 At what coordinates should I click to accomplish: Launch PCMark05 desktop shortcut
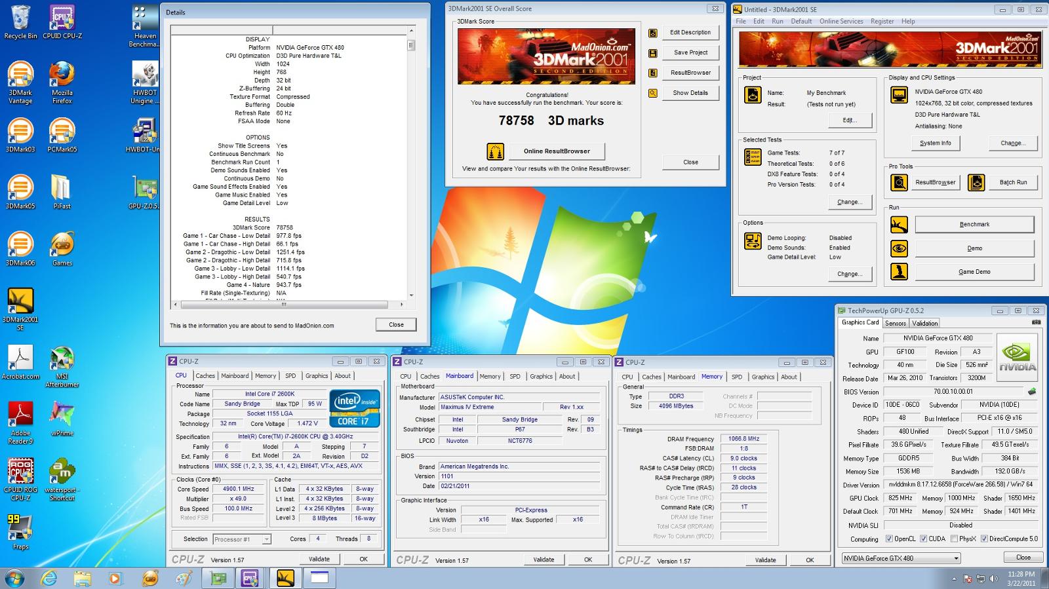62,136
